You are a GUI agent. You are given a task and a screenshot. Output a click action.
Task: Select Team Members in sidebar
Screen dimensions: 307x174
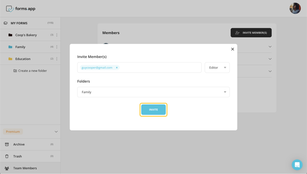coord(25,168)
